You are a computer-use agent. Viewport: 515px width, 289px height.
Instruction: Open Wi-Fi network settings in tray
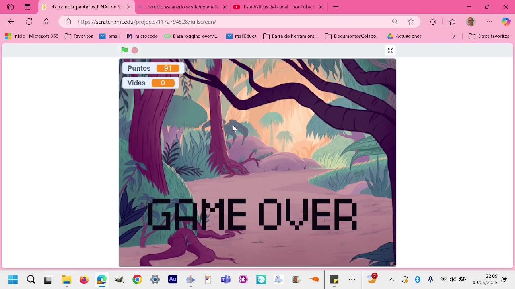443,279
